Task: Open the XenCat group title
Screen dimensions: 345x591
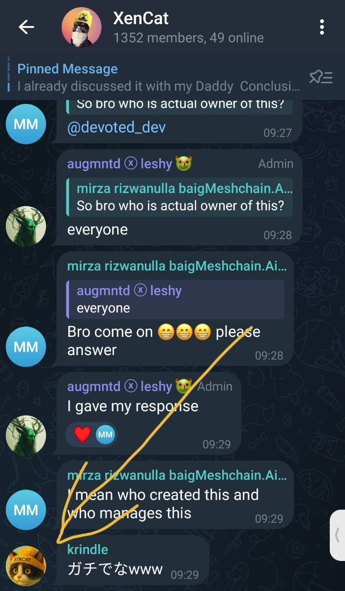Action: point(141,19)
